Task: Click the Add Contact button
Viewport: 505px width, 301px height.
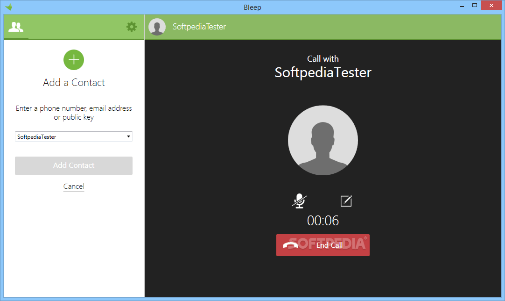Action: tap(74, 165)
